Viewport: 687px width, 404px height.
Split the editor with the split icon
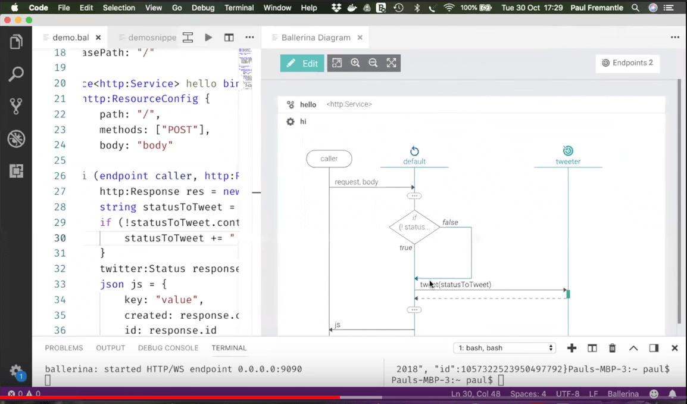coord(229,38)
